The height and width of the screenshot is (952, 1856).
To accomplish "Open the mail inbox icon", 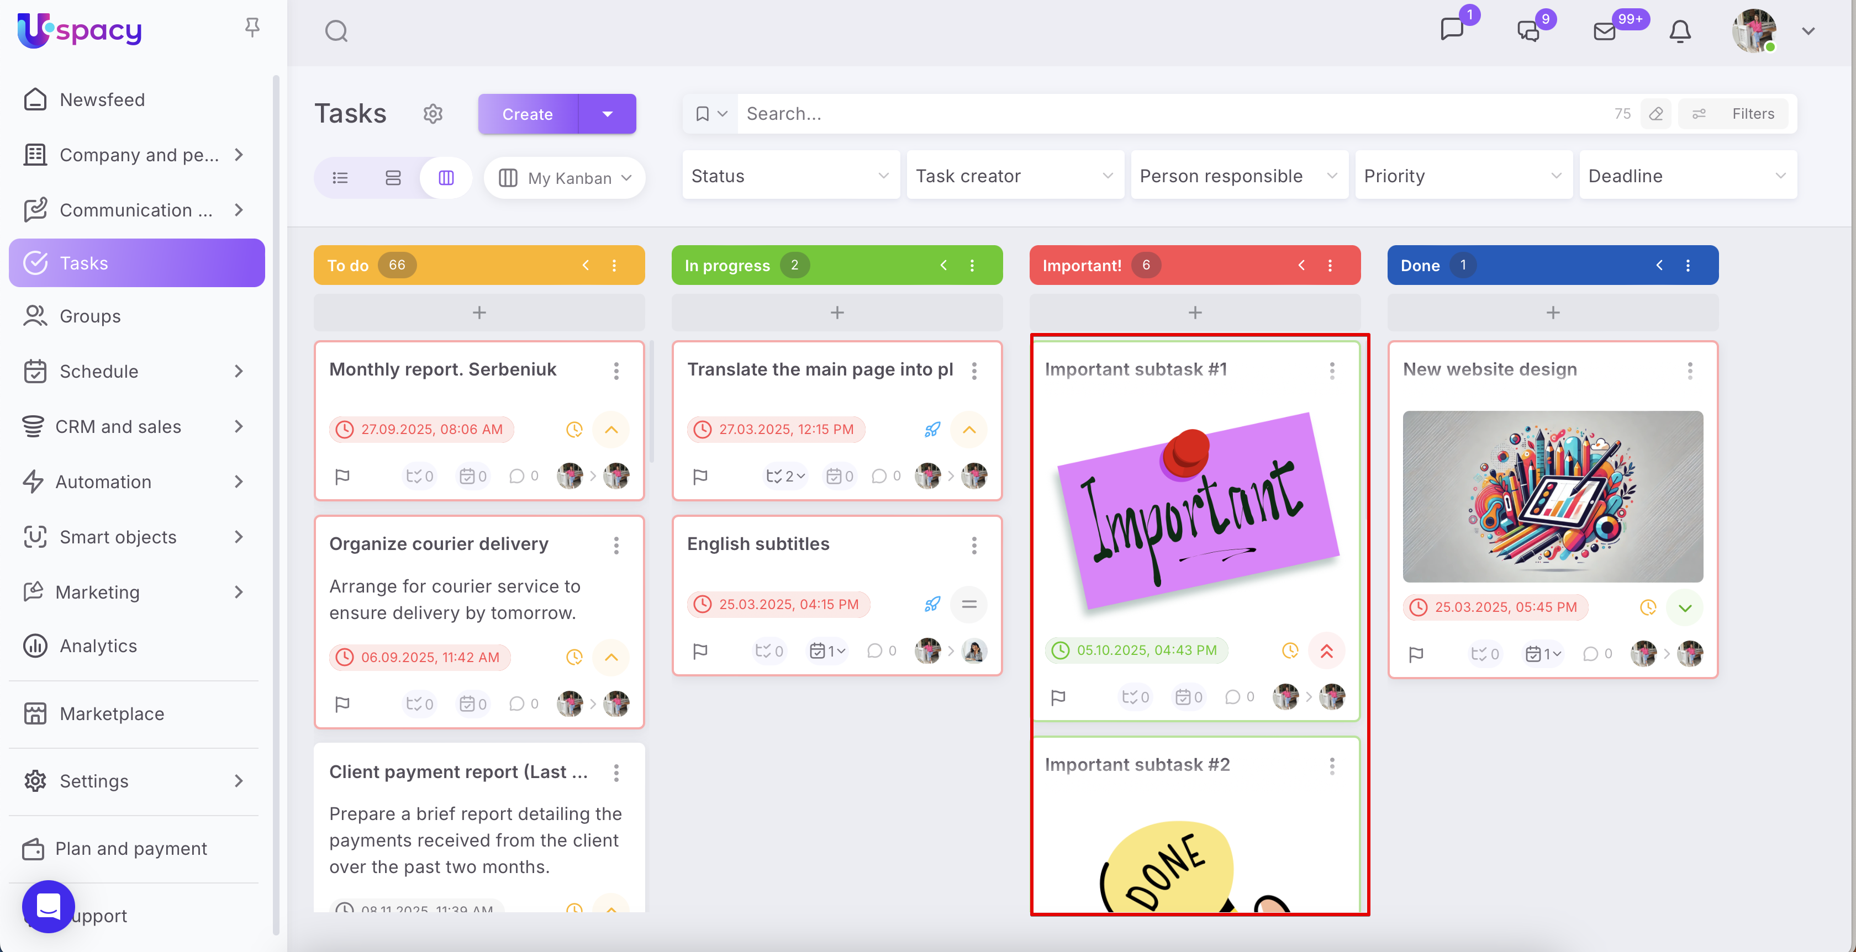I will click(x=1605, y=31).
